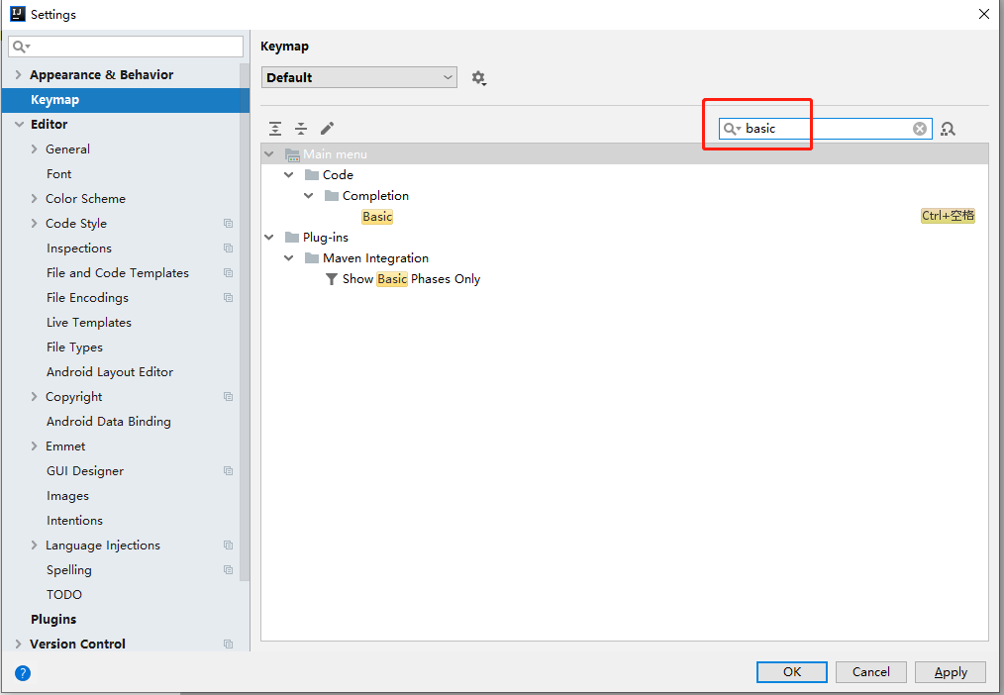Click the OK button
The width and height of the screenshot is (1004, 695).
(792, 672)
